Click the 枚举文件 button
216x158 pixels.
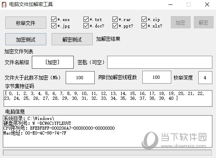click(x=26, y=23)
